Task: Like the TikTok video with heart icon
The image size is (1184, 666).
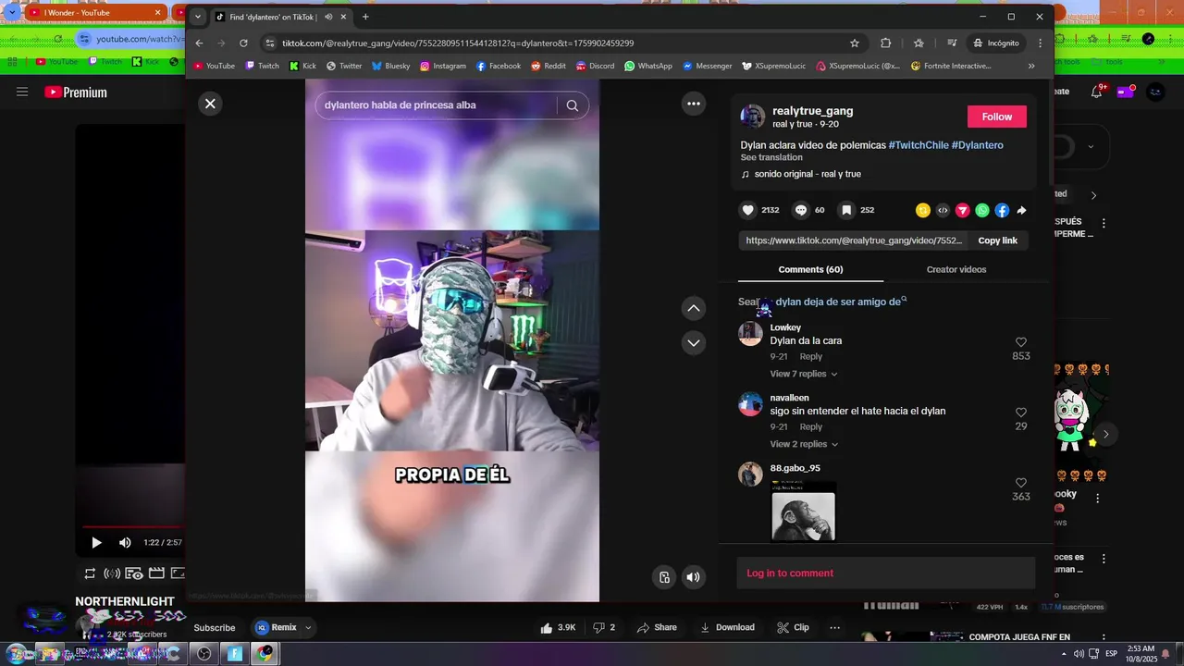Action: coord(748,210)
